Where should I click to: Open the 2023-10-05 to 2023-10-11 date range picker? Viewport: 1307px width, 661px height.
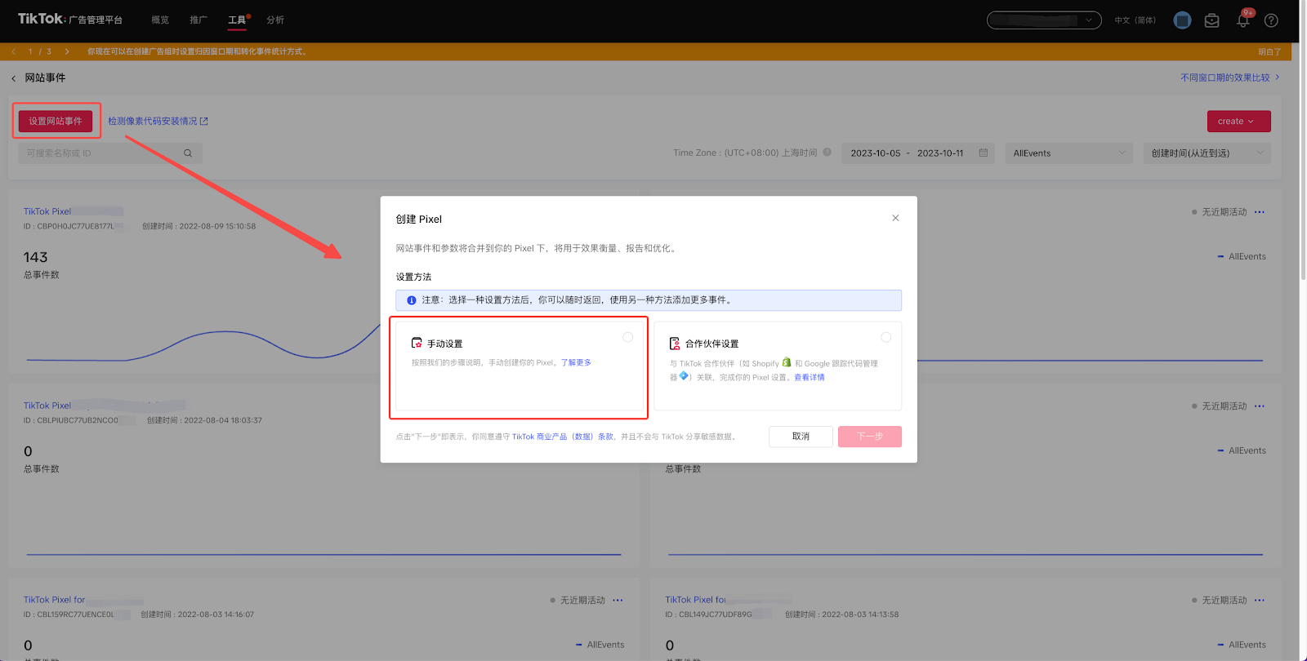(918, 153)
